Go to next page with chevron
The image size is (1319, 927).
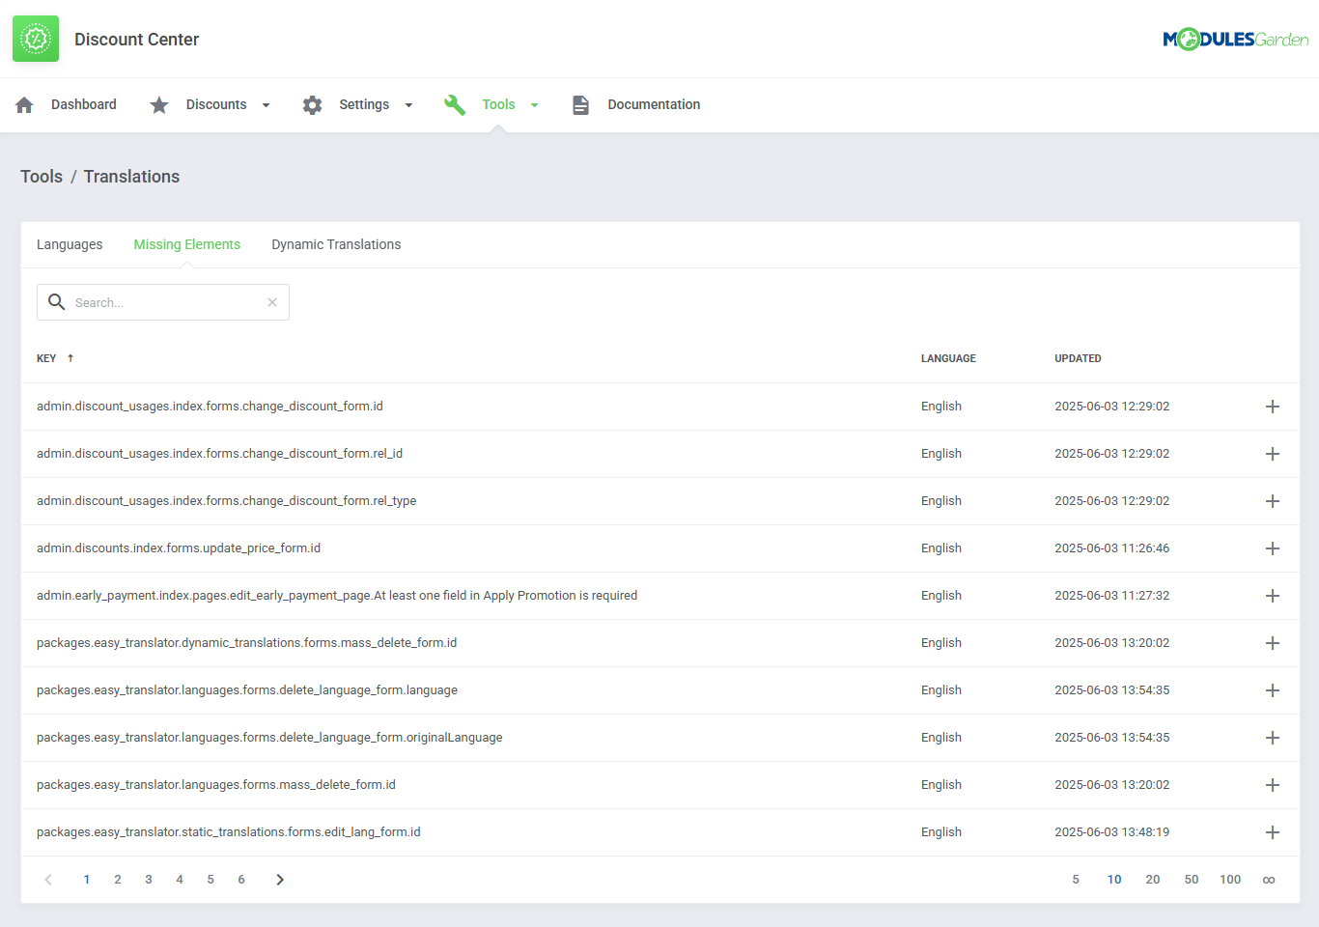pos(280,880)
